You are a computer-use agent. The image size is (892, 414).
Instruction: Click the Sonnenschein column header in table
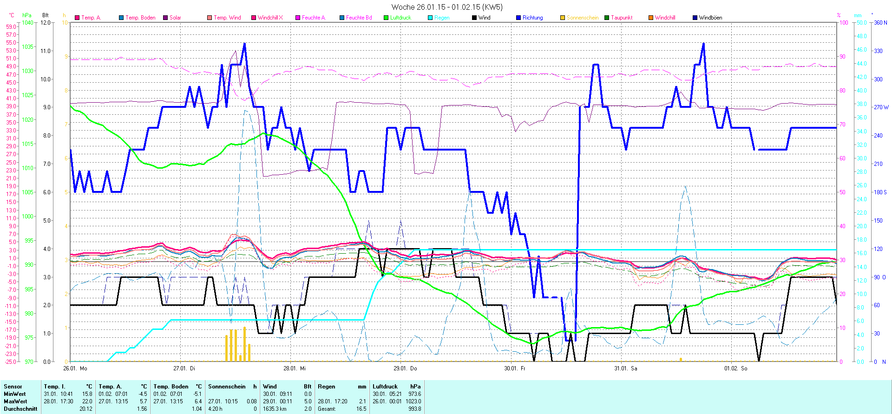(227, 387)
